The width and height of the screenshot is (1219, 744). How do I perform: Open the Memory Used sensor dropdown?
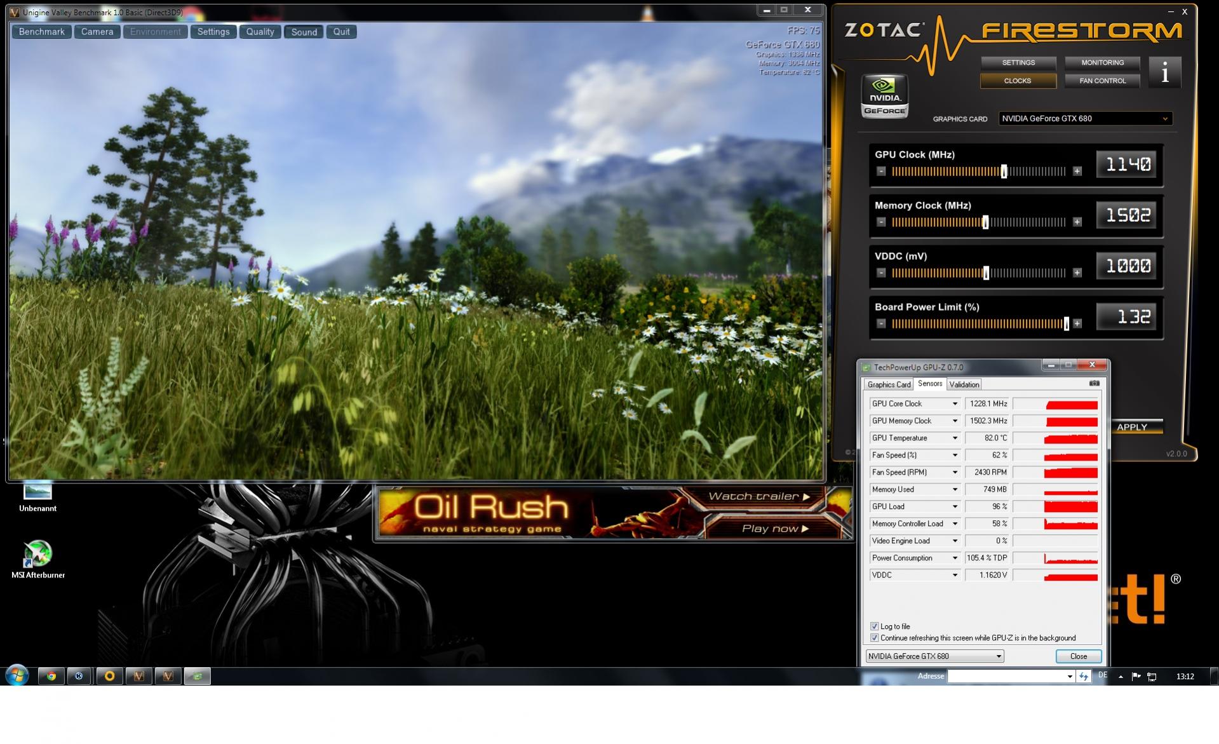[954, 490]
